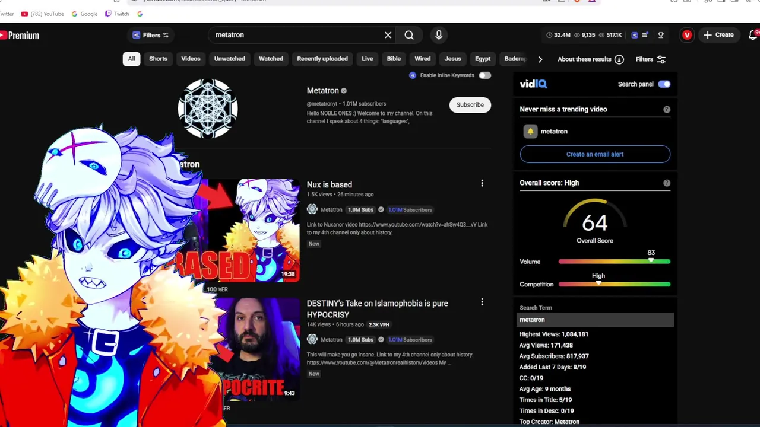Click the Metatron channel avatar
Screen dimensions: 760x427
tap(208, 109)
